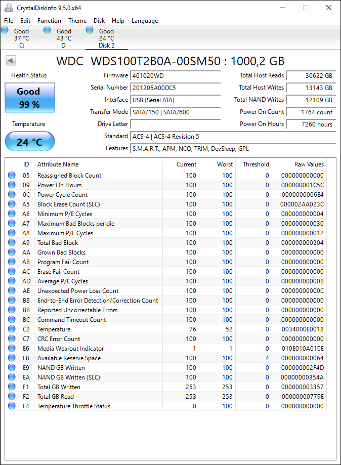Click the Interface field USB (Serial ATA)
Screen dimensions: 341x465
click(x=175, y=100)
